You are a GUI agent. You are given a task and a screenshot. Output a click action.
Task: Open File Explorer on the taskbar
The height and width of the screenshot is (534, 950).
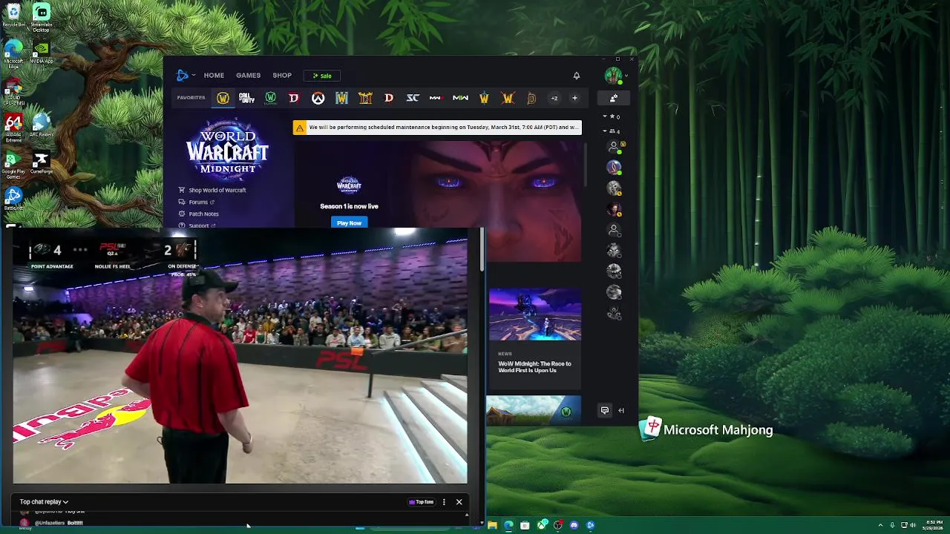[x=492, y=525]
